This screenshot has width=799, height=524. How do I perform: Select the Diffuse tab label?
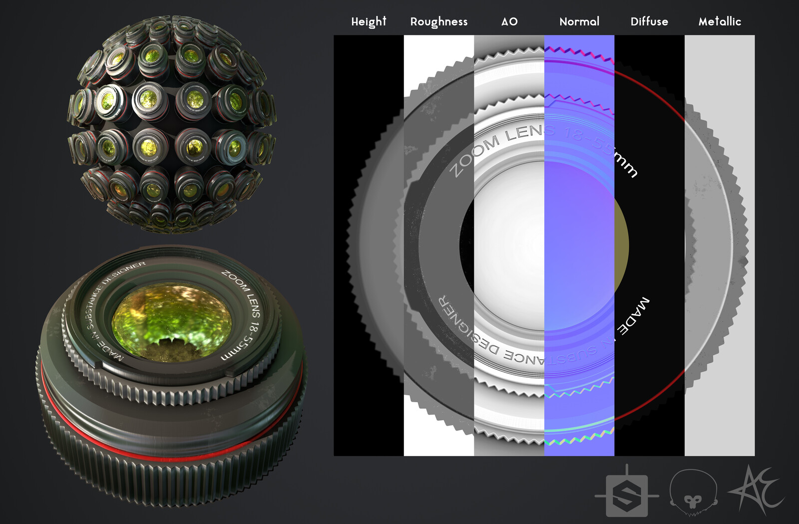(x=649, y=21)
